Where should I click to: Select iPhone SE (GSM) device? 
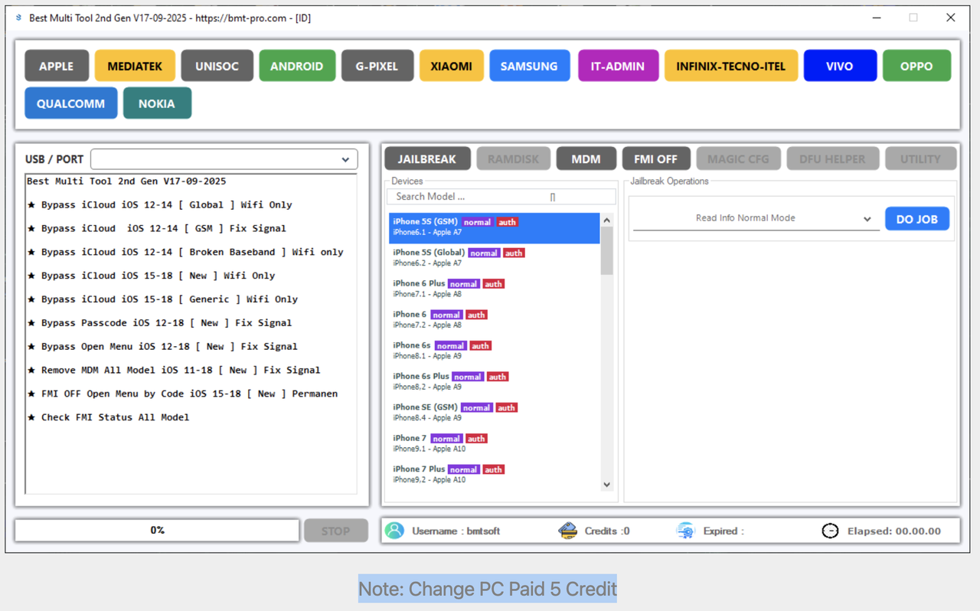[x=494, y=413]
